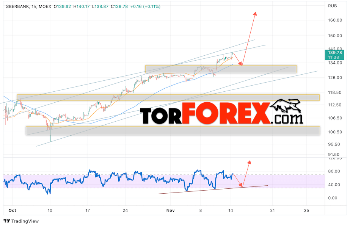Click the high value 140.17
Image resolution: width=350 pixels, height=227 pixels.
point(83,6)
